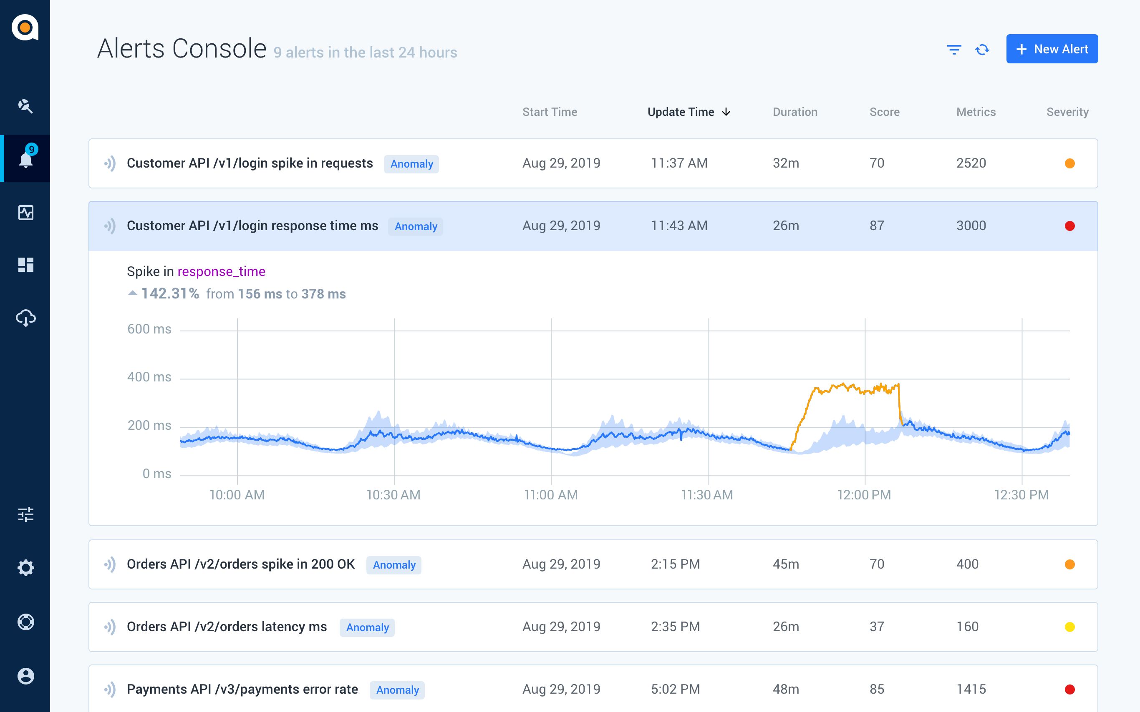
Task: Click signal icon on login spike in requests row
Action: 110,163
